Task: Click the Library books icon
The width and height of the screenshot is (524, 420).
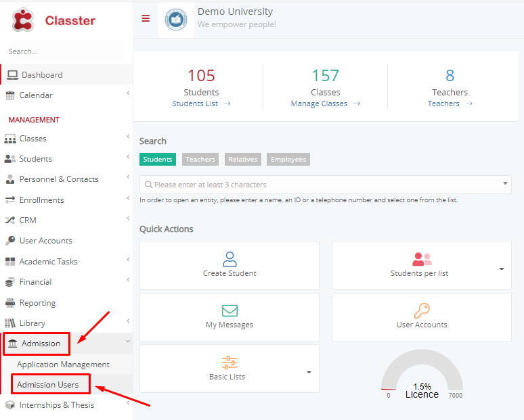Action: (10, 323)
